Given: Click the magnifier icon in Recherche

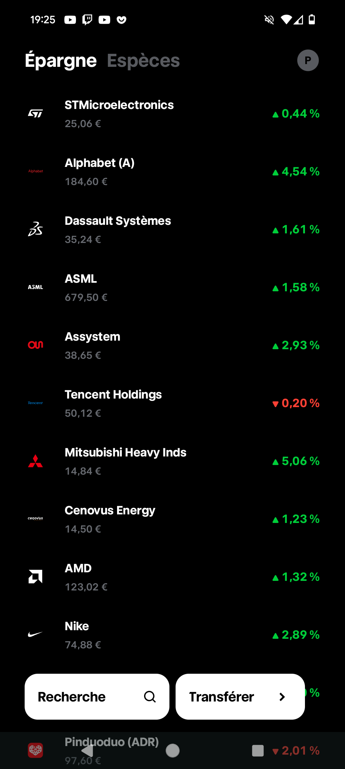Looking at the screenshot, I should click(150, 697).
